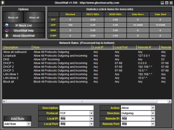The height and width of the screenshot is (130, 174).
Task: Click the GhostWall app icon in title bar
Action: click(x=2, y=2)
